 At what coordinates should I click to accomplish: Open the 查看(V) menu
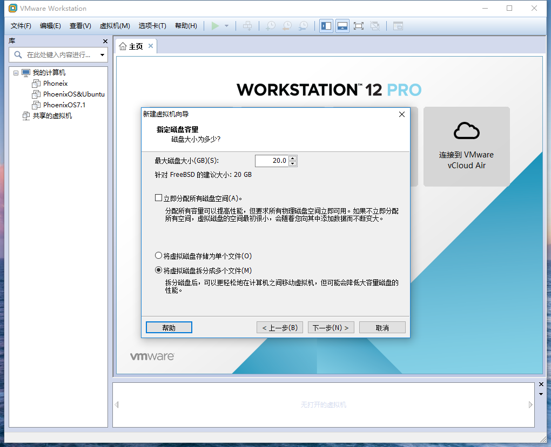pos(80,26)
